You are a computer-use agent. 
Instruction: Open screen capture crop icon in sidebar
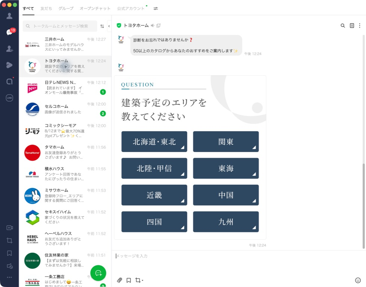[10, 240]
